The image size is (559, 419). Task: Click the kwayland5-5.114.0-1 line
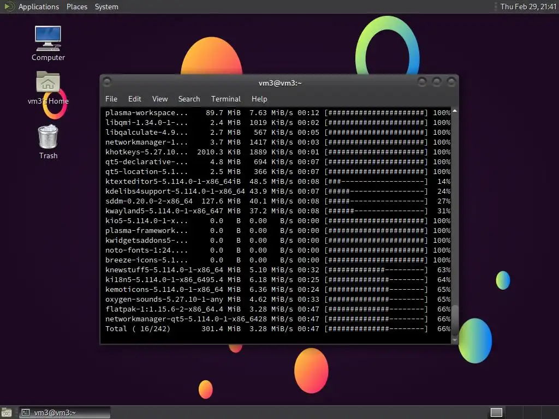[x=278, y=211]
